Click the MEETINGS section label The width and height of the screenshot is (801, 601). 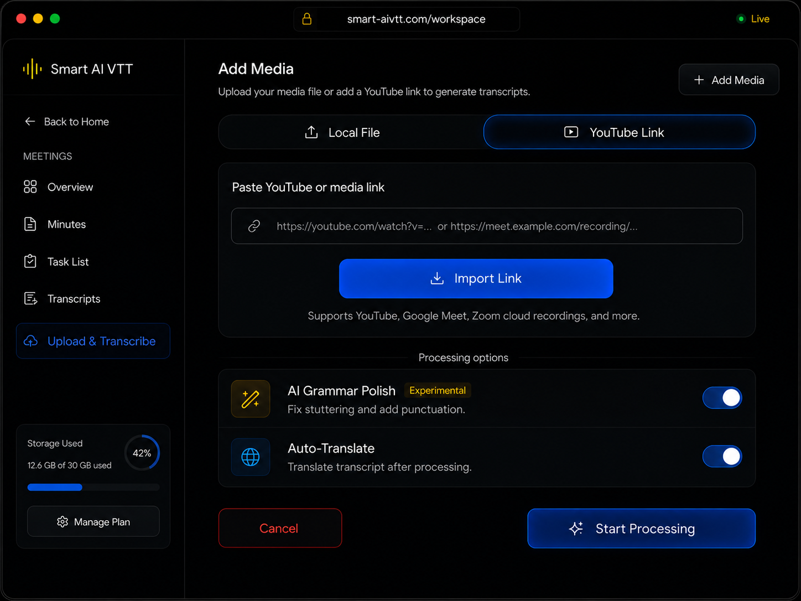click(48, 156)
